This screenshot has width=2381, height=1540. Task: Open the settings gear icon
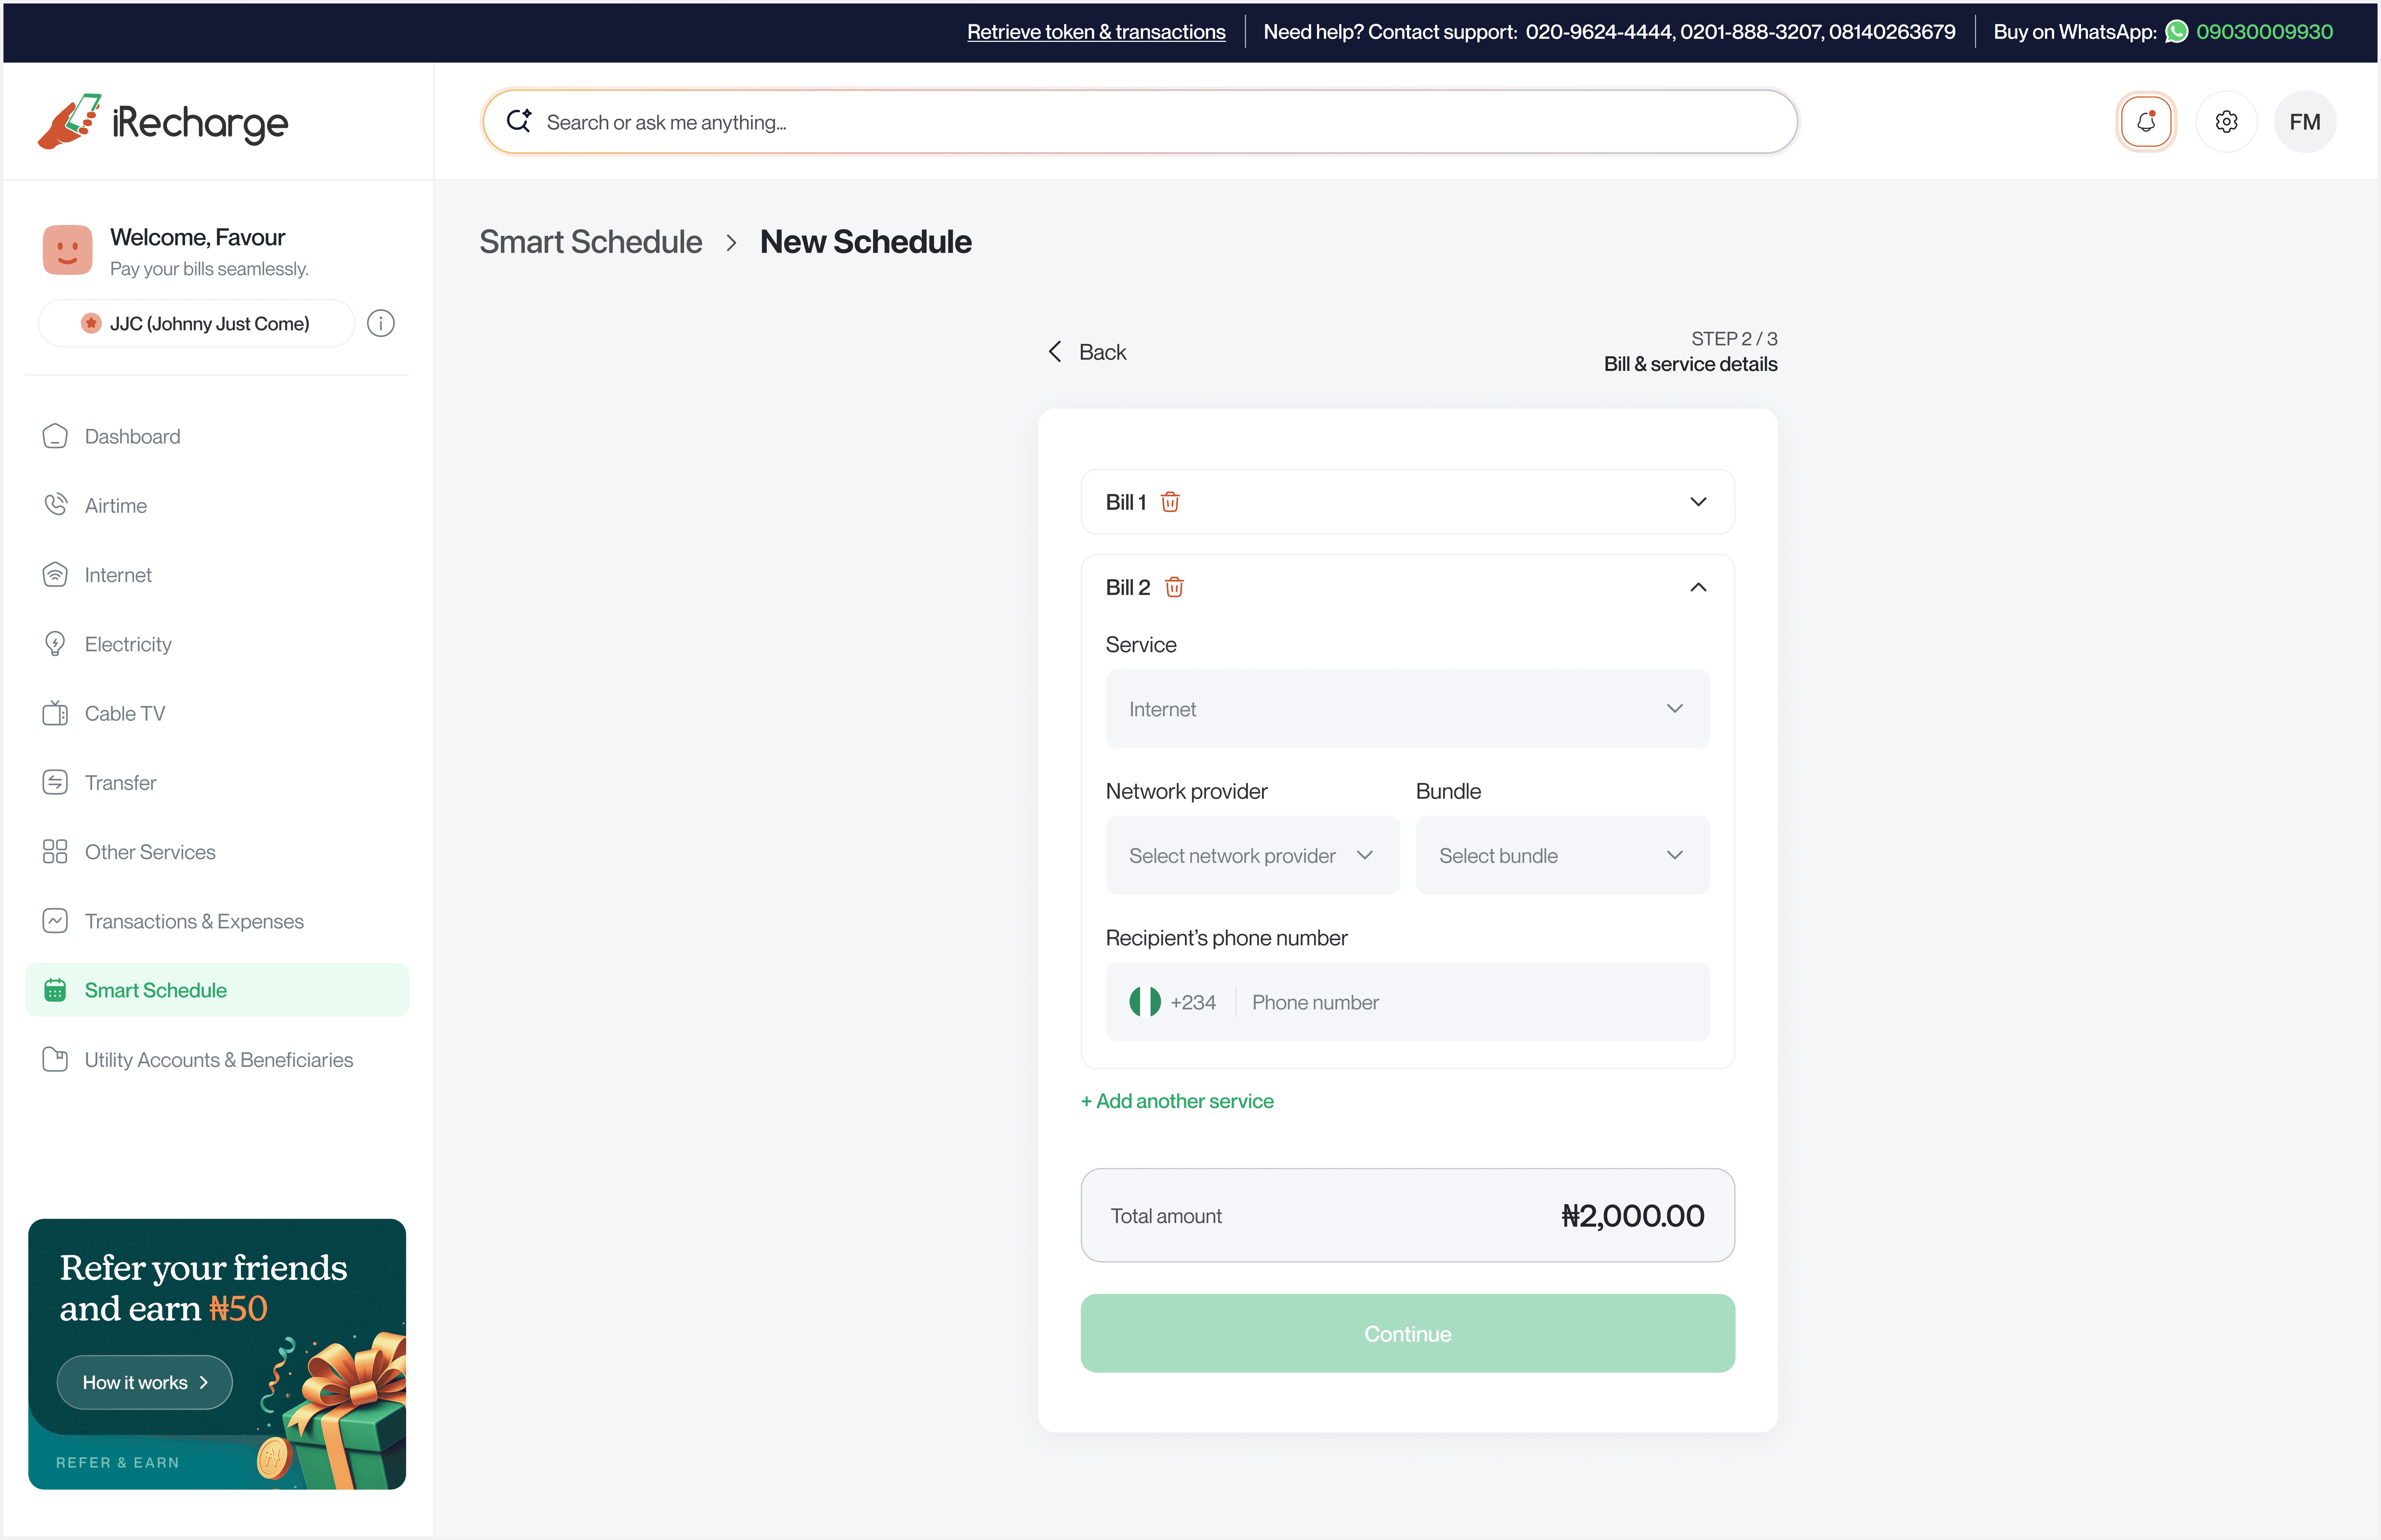click(x=2226, y=122)
